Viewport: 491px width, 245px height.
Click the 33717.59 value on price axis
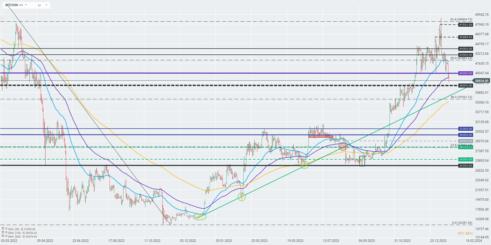(x=482, y=112)
